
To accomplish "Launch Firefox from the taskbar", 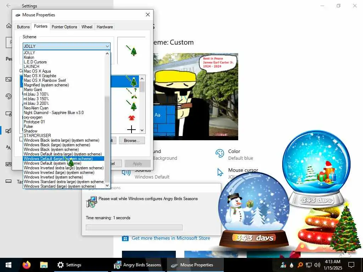I will click(x=27, y=265).
